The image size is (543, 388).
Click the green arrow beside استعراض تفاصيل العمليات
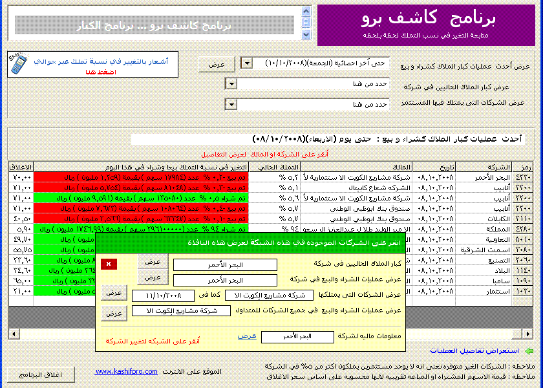point(528,351)
